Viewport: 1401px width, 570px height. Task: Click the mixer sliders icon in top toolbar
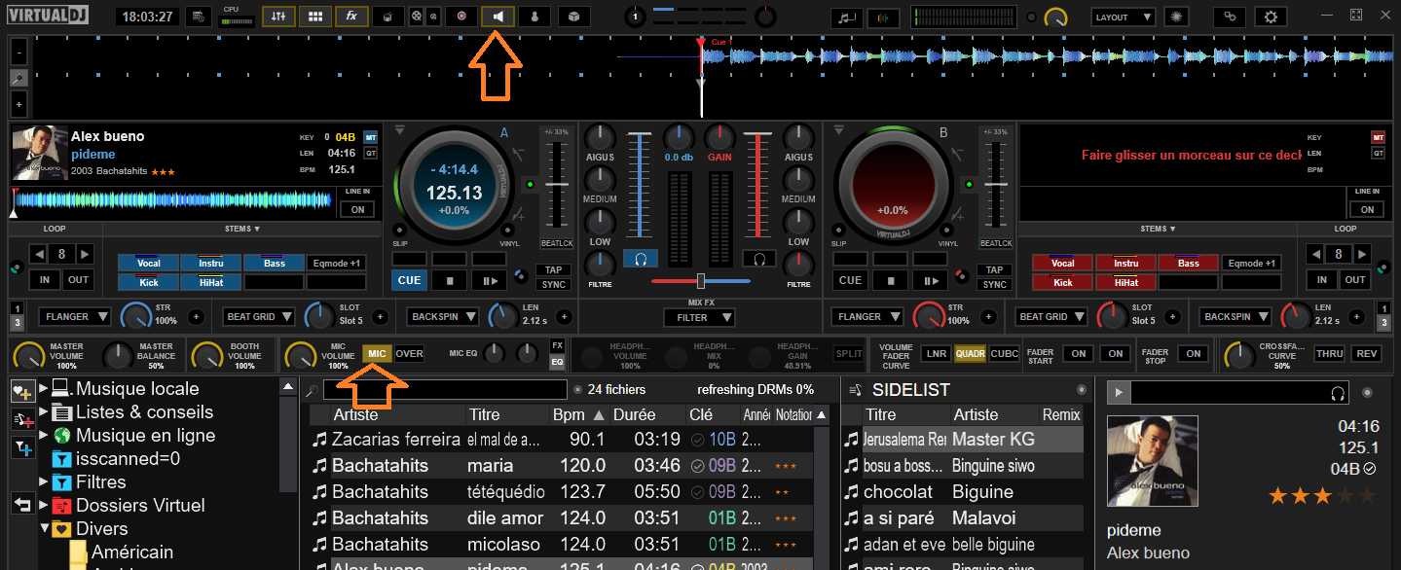point(278,17)
